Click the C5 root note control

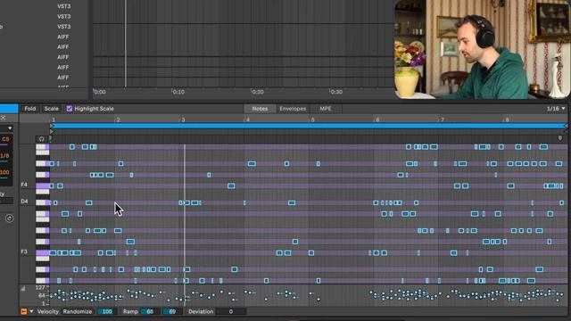pos(5,139)
